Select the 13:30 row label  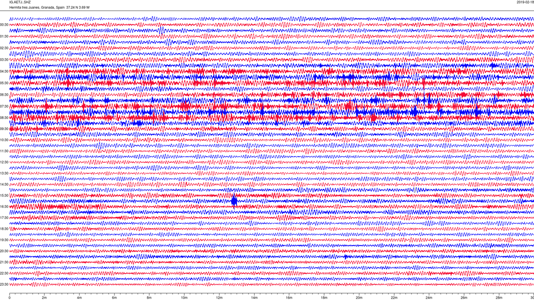[4, 173]
